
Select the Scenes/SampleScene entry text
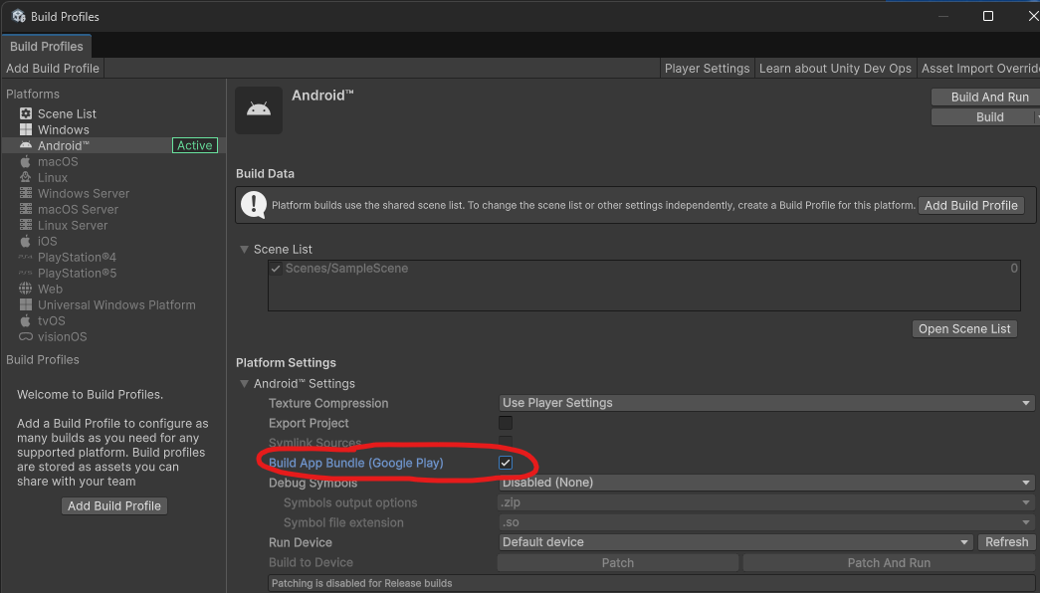pos(346,269)
